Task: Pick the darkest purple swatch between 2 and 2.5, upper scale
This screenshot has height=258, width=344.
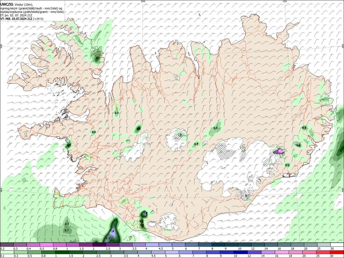Action: [x=99, y=245]
